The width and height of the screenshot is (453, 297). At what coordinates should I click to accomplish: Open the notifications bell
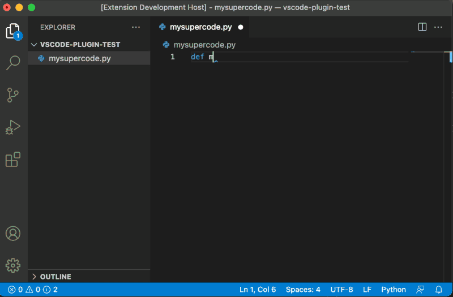pyautogui.click(x=439, y=290)
